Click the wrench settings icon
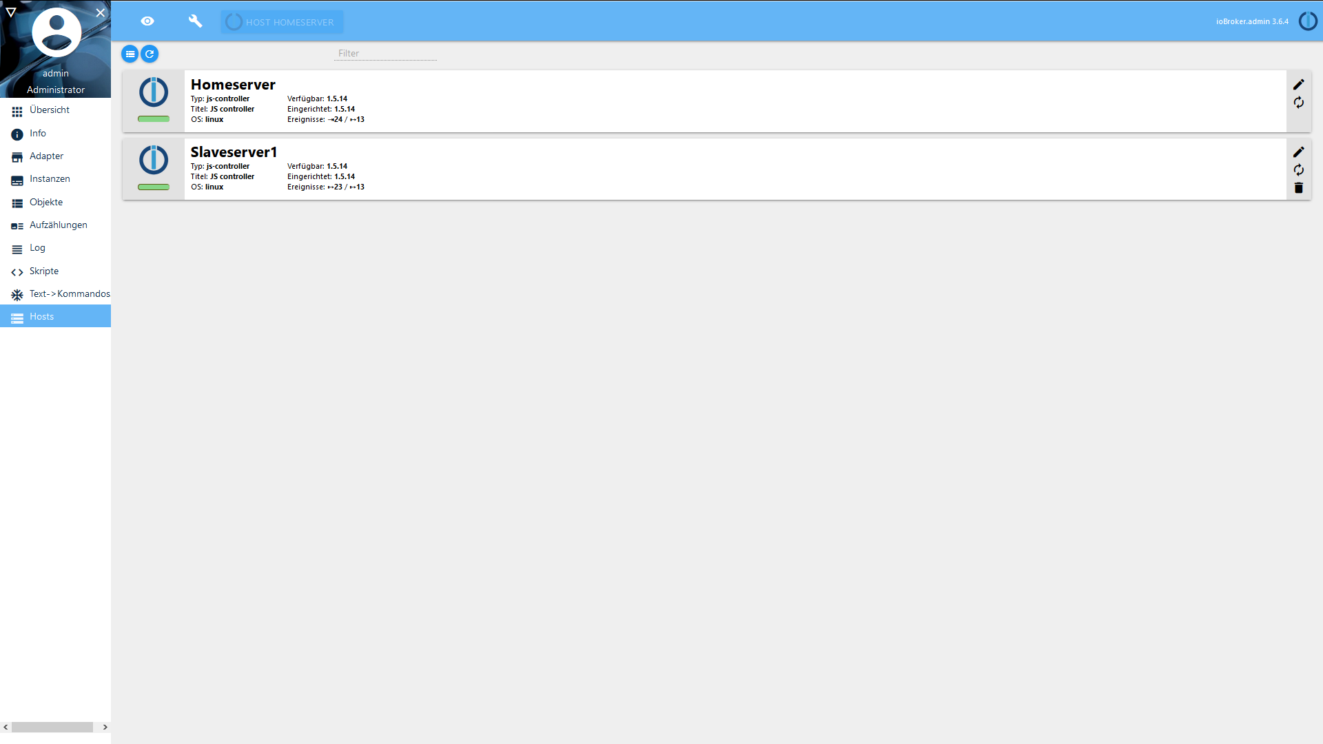Image resolution: width=1323 pixels, height=744 pixels. [195, 21]
